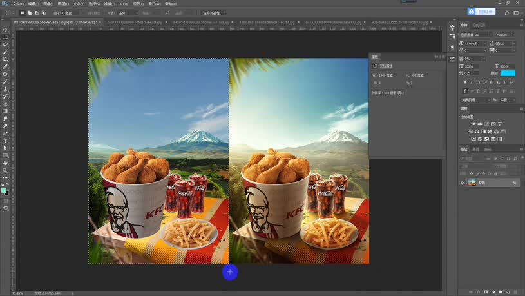The width and height of the screenshot is (525, 296).
Task: Toggle Faux Bold in Character panel
Action: tap(464, 82)
